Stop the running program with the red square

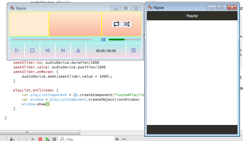point(40,139)
